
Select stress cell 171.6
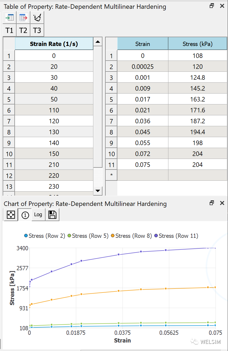coord(198,110)
